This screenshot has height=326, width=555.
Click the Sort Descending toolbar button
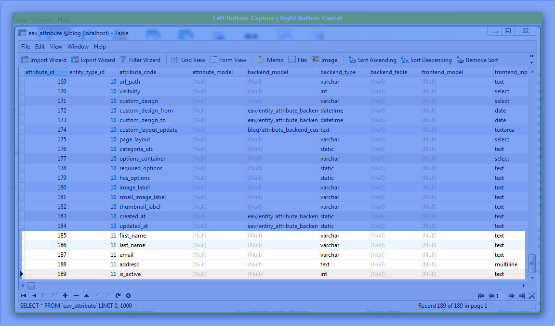pos(426,60)
